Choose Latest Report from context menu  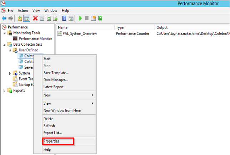click(69, 87)
